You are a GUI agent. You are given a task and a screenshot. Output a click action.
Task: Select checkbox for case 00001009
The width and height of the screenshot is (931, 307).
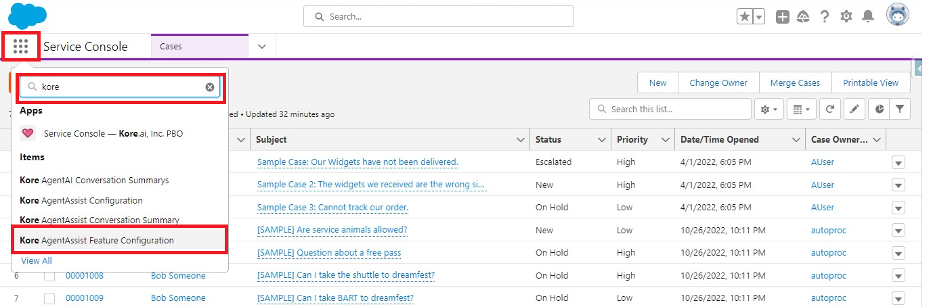click(49, 298)
